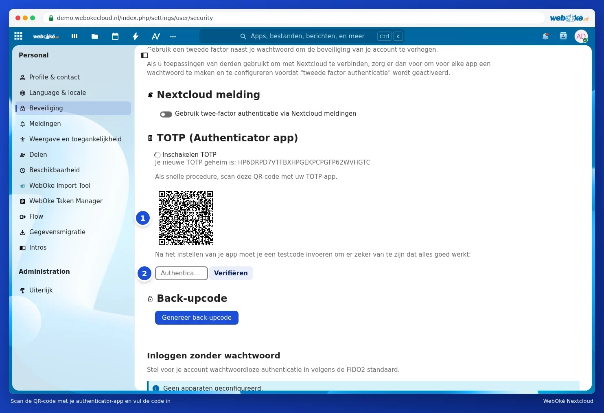The height and width of the screenshot is (413, 604).
Task: Open Delen settings
Action: [x=73, y=155]
